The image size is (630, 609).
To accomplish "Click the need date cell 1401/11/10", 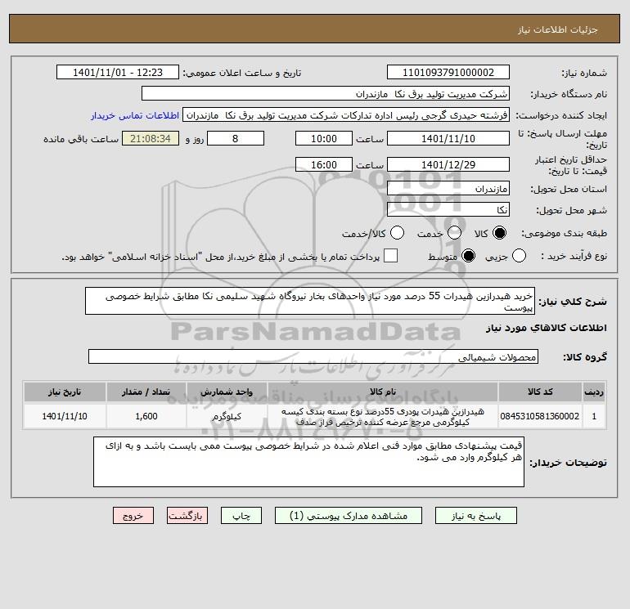I will click(x=65, y=416).
